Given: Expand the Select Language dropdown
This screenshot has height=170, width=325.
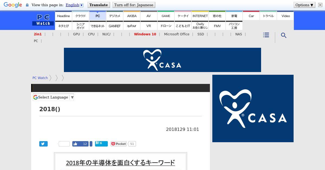Looking at the screenshot, I should click(x=53, y=97).
